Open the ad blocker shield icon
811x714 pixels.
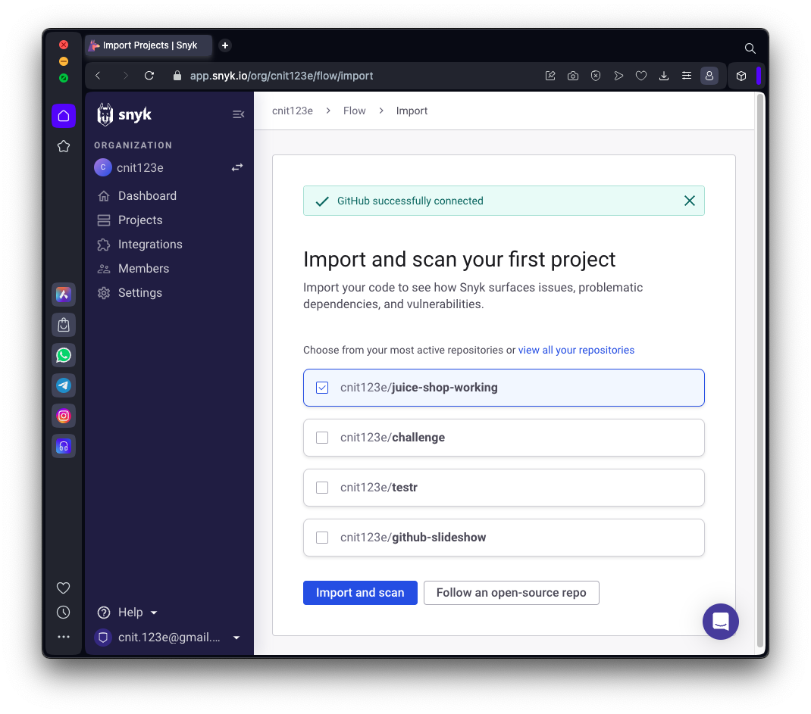(596, 76)
